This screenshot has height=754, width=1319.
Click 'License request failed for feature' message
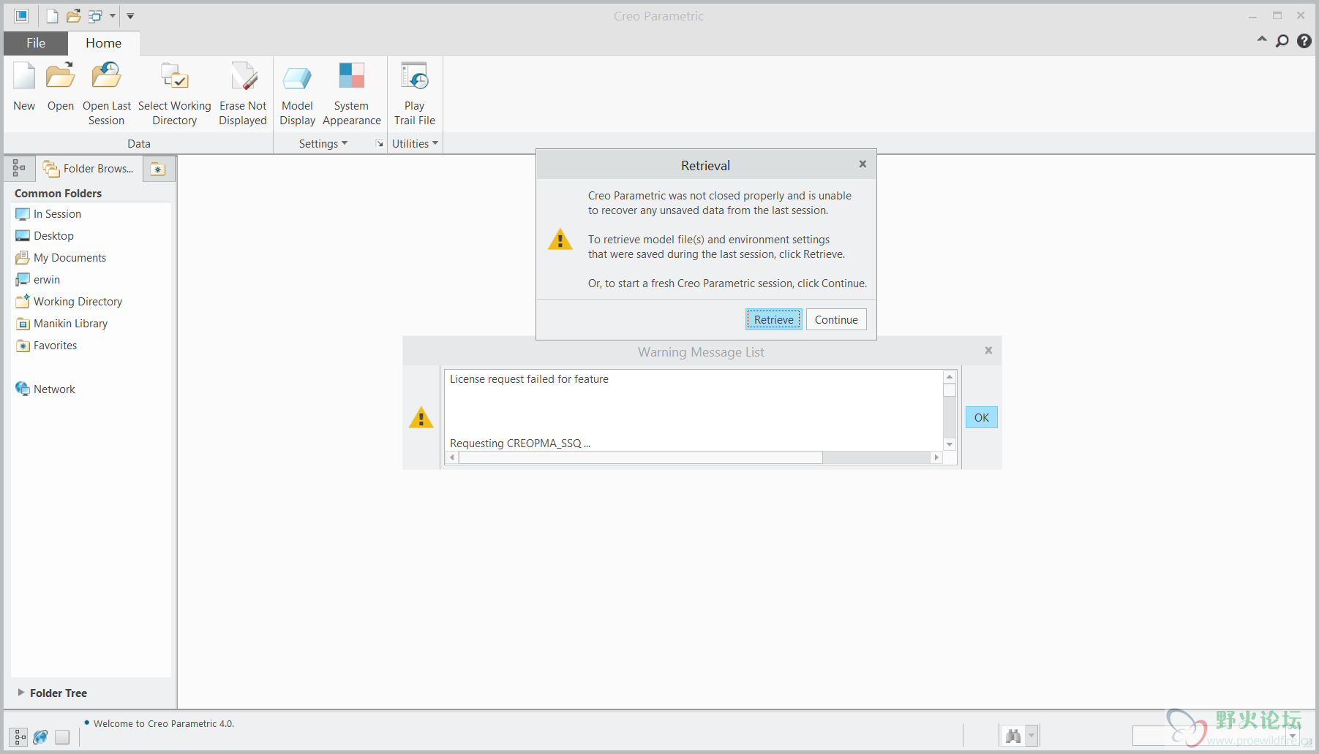(x=529, y=379)
